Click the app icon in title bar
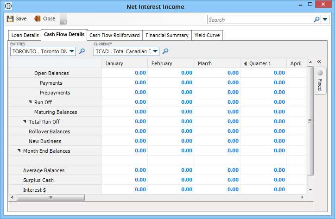Image resolution: width=335 pixels, height=219 pixels. 8,6
